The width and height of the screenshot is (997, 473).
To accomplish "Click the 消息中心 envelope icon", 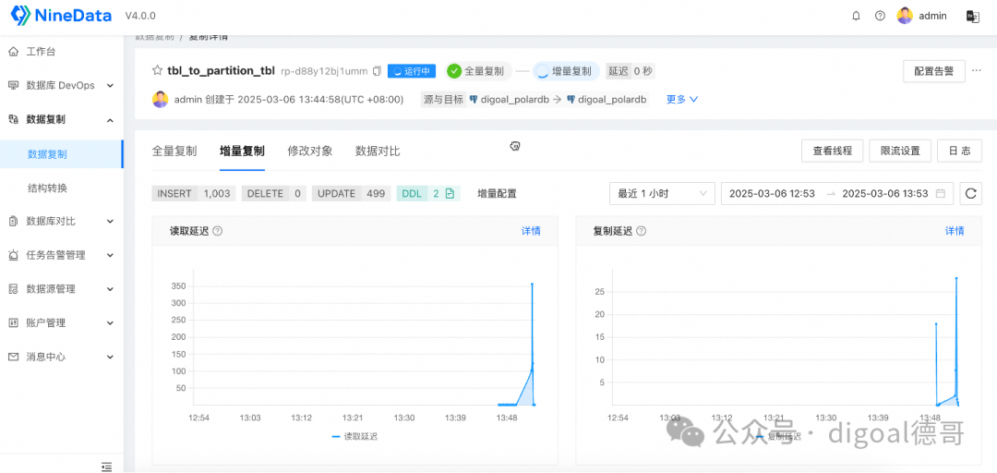I will [13, 358].
